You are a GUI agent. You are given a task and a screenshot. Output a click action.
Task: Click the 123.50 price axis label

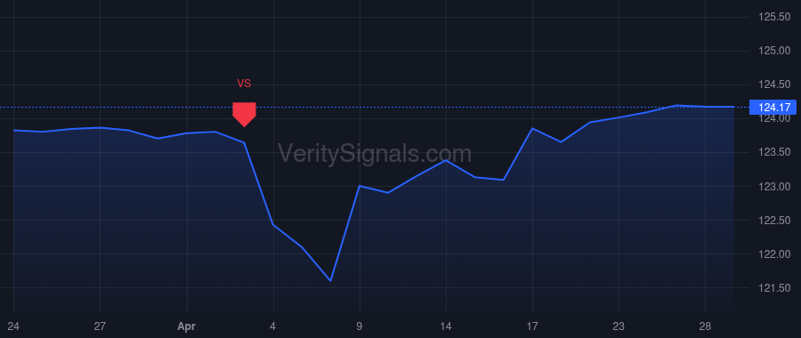pyautogui.click(x=774, y=153)
